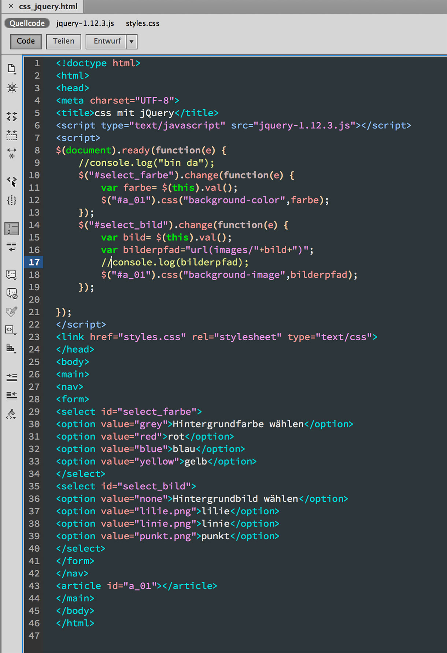The image size is (447, 653).
Task: Indent the code with toolbar icon
Action: coord(12,377)
